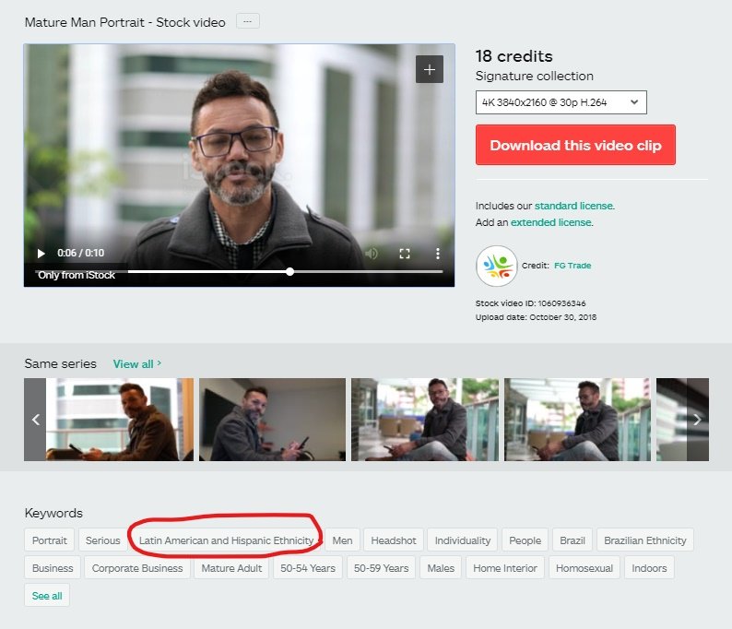This screenshot has height=629, width=732.
Task: Expand keywords with See all
Action: click(47, 596)
